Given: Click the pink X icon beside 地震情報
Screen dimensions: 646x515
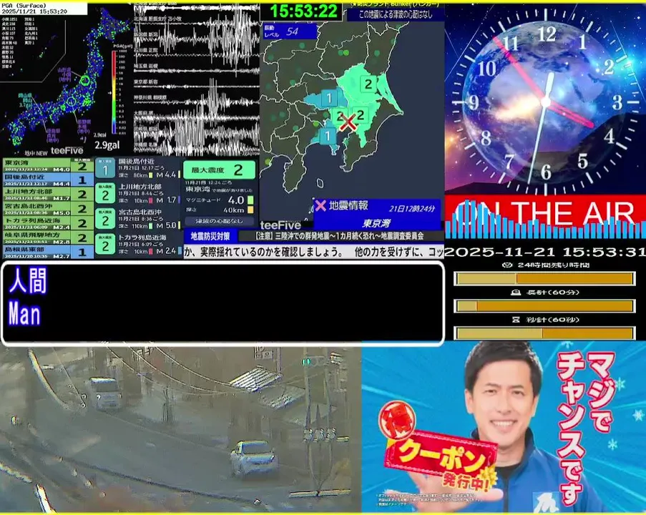Looking at the screenshot, I should (320, 205).
